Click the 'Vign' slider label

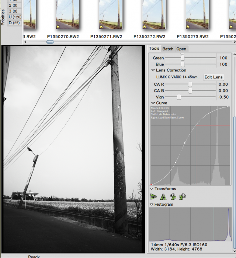[160, 97]
